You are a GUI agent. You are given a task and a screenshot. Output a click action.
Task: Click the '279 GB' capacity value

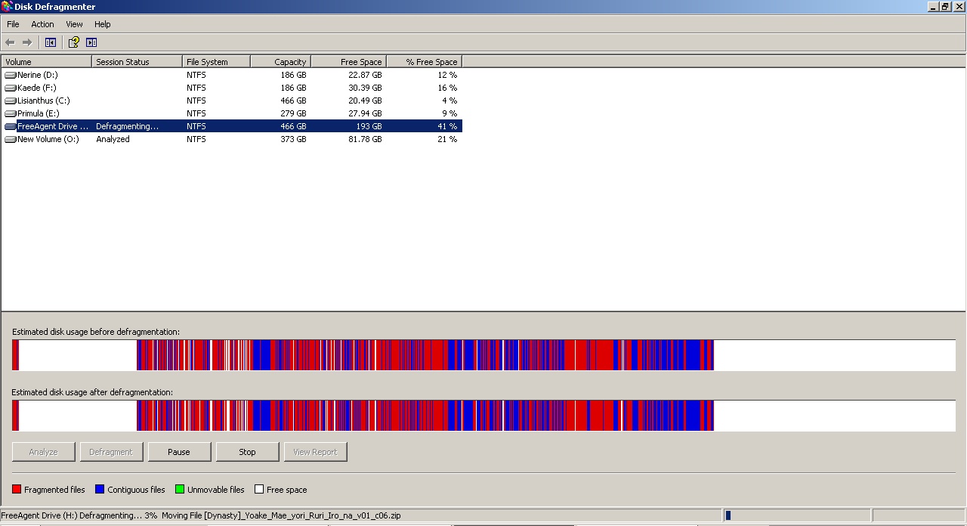tap(294, 113)
